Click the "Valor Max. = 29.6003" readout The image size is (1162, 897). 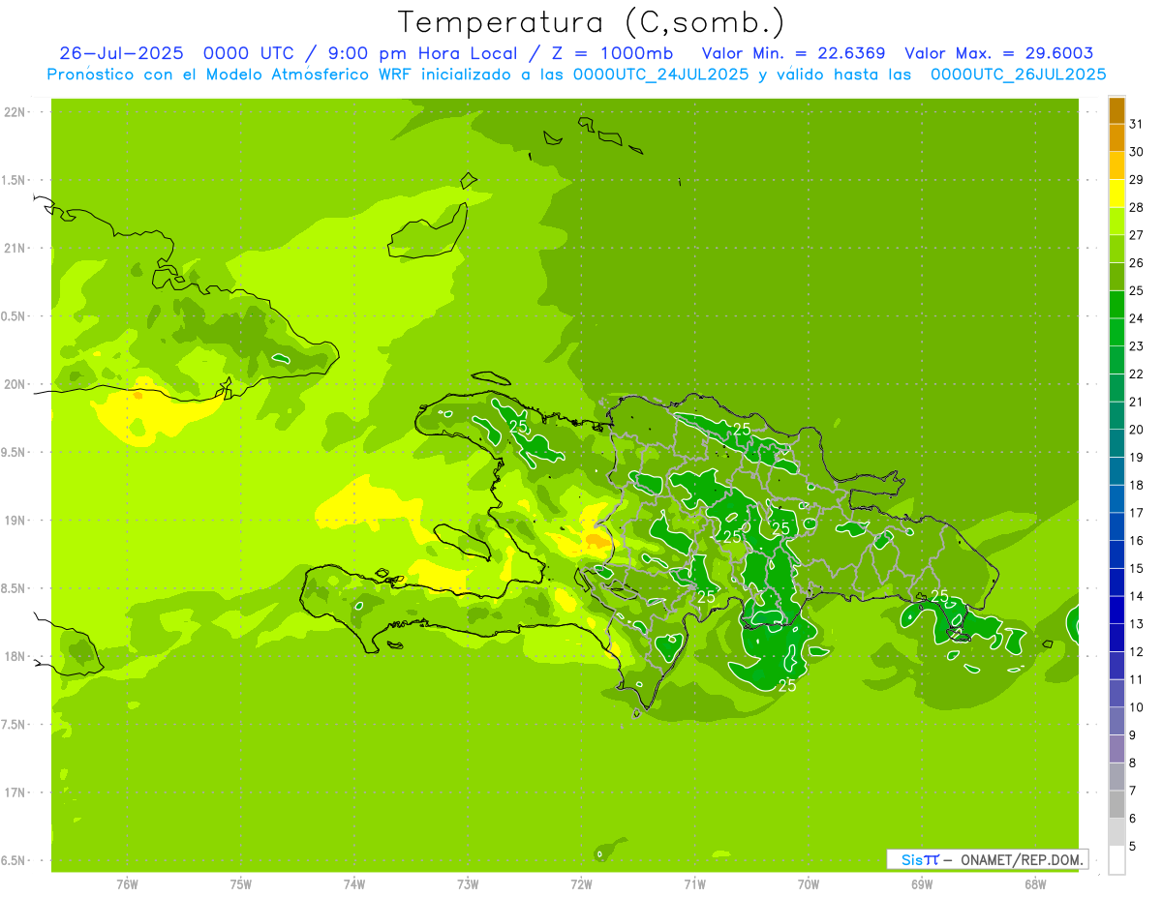(x=999, y=53)
